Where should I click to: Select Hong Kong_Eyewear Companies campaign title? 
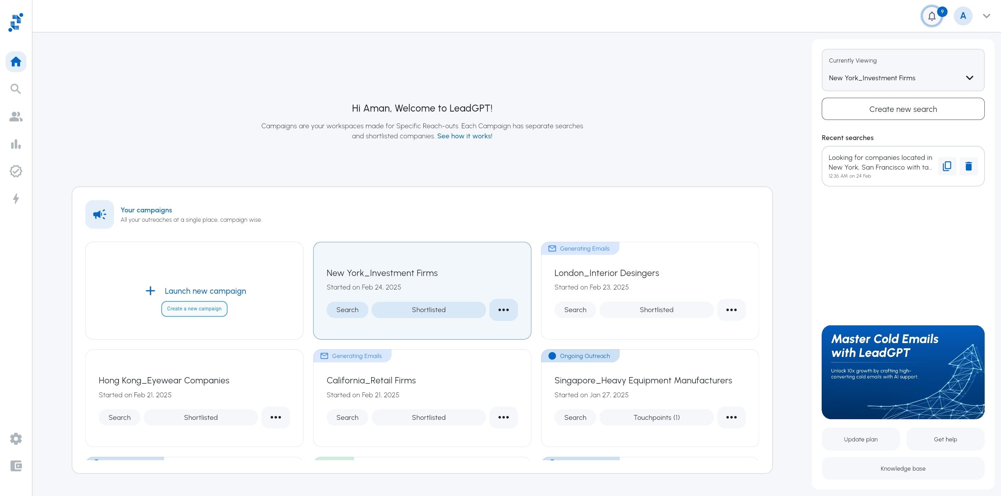click(x=164, y=380)
